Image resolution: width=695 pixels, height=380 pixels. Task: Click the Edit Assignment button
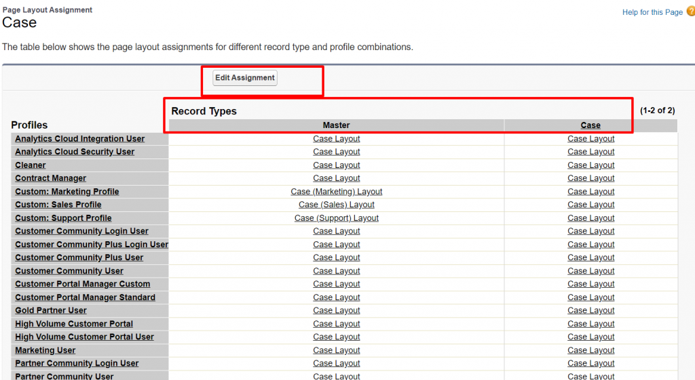[244, 78]
